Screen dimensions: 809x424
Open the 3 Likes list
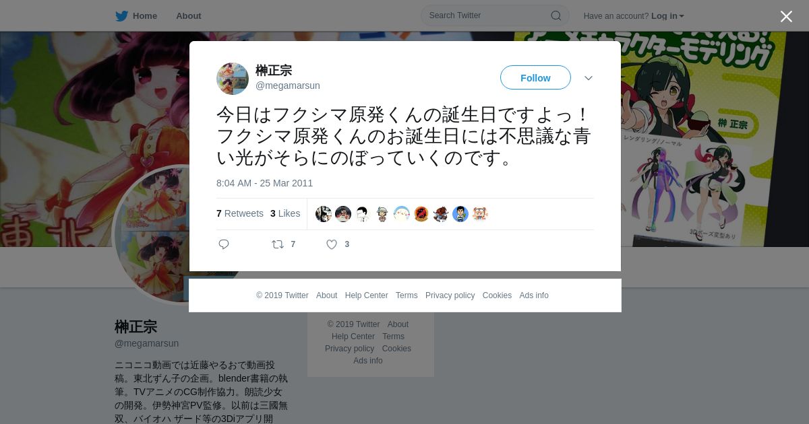[285, 213]
